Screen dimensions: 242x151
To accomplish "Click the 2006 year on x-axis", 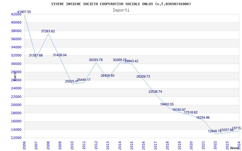I will [25, 144].
